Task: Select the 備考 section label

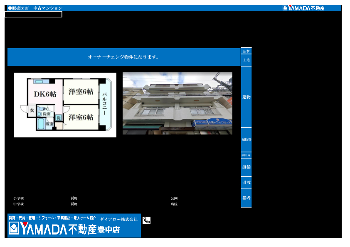Action: point(246,198)
